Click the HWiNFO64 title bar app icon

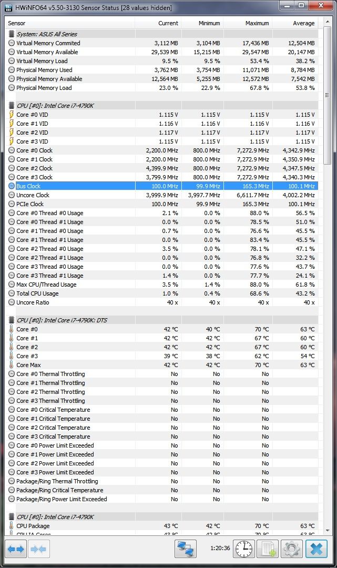tap(8, 7)
